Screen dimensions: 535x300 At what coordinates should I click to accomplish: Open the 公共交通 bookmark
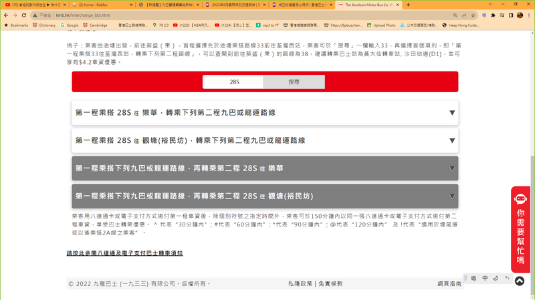[x=419, y=25]
